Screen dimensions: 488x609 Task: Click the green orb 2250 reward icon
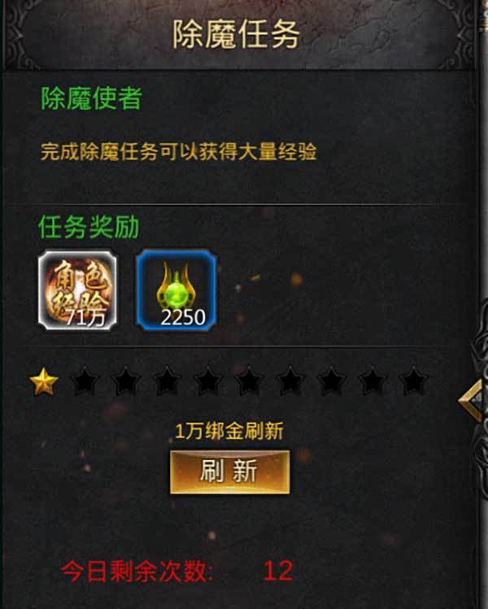(x=176, y=290)
